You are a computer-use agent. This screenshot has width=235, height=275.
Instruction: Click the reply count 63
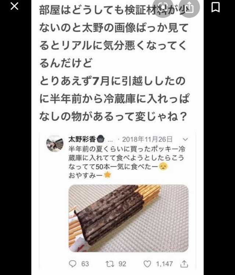[85, 264]
